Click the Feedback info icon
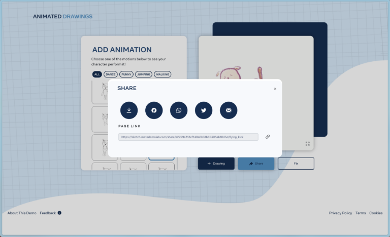The width and height of the screenshot is (390, 237). tap(59, 213)
